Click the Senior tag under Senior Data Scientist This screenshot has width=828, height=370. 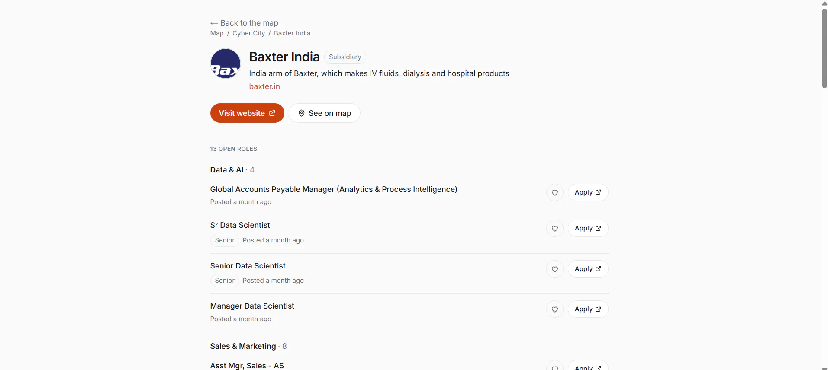(x=225, y=281)
